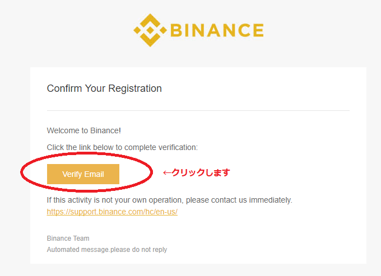Click the Welcome to Binance! text
381x276 pixels.
[x=84, y=130]
